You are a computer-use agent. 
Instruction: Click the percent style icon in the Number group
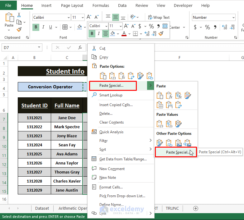pyautogui.click(x=208, y=27)
